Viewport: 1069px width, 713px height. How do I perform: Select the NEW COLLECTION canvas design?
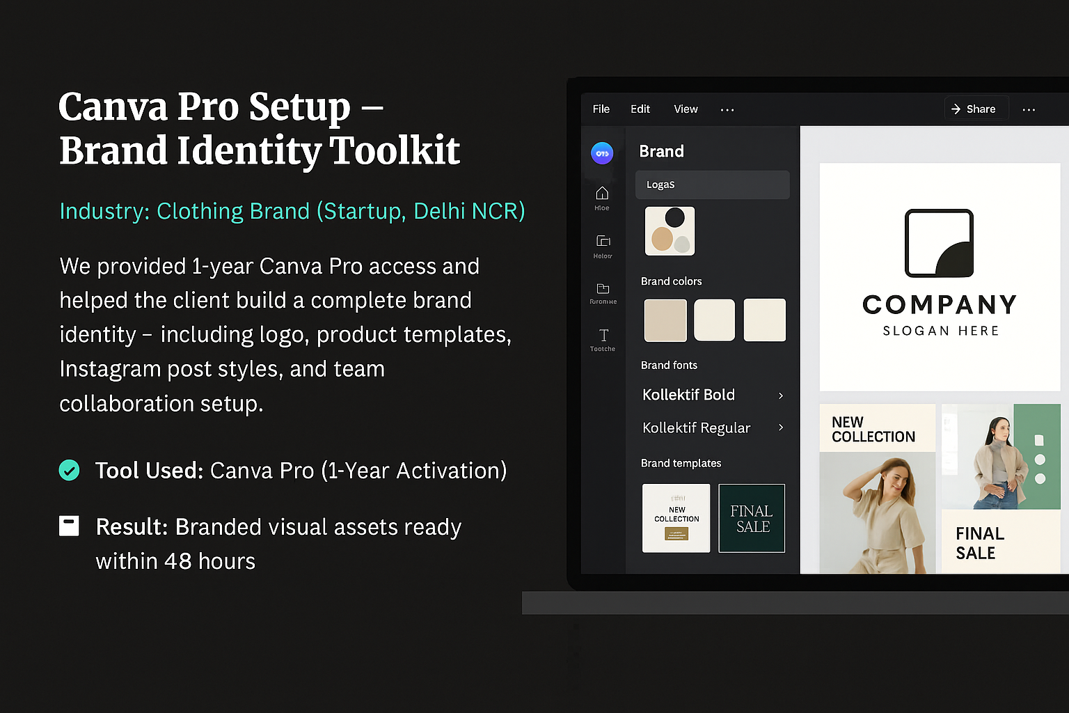tap(878, 489)
